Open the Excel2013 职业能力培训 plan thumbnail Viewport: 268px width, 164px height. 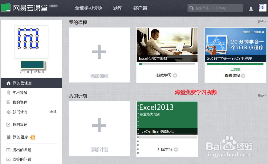pos(167,118)
